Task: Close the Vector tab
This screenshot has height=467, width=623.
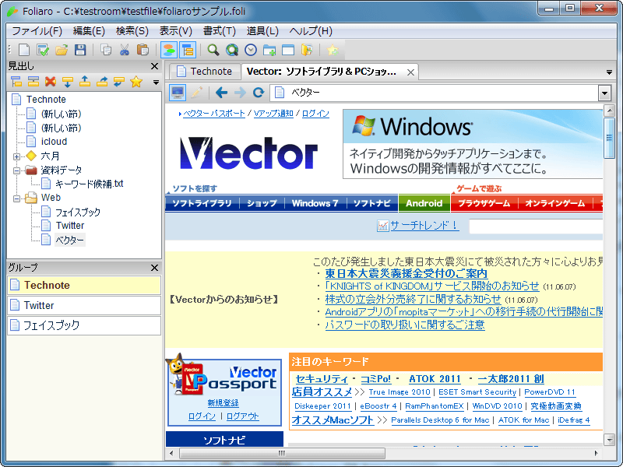Action: coord(410,72)
